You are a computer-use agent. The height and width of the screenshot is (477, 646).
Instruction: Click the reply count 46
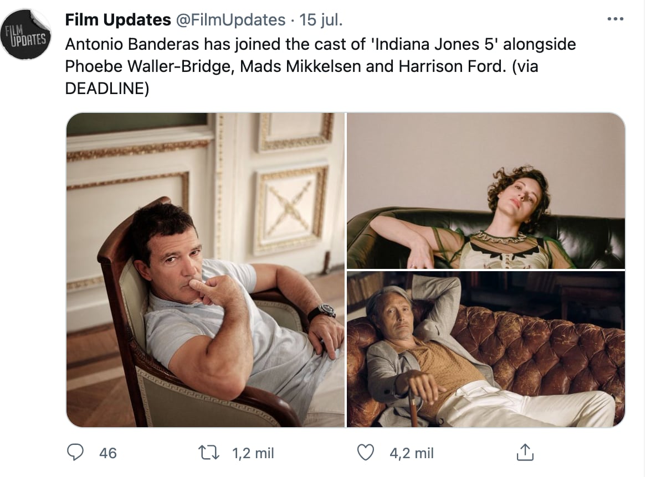point(107,453)
